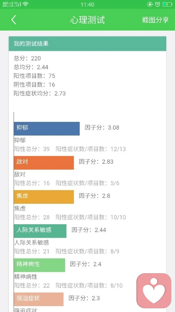
Task: Tap the rotation lock status icon
Action: tap(149, 4)
